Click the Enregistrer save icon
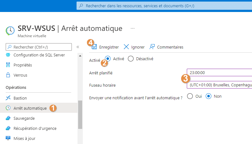The width and height of the screenshot is (252, 144). click(94, 47)
